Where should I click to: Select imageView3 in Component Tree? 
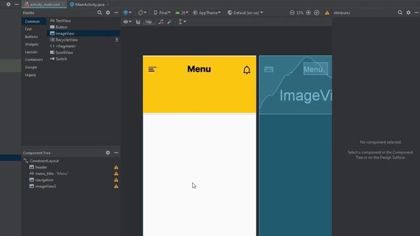click(45, 186)
